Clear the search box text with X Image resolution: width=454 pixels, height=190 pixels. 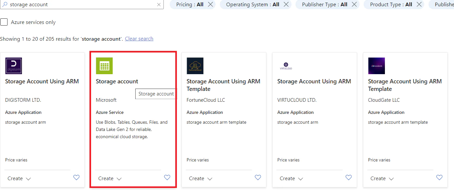pos(159,5)
